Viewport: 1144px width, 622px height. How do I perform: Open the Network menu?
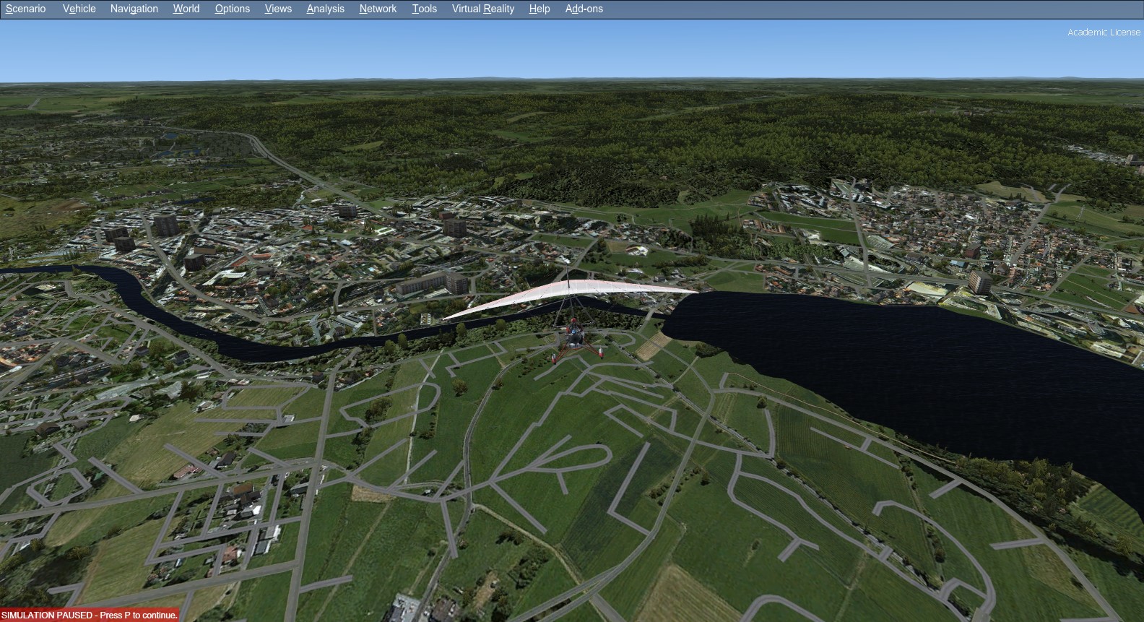click(x=378, y=9)
